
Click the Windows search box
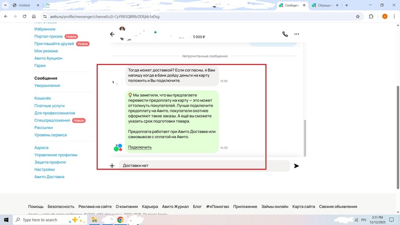tap(50, 220)
